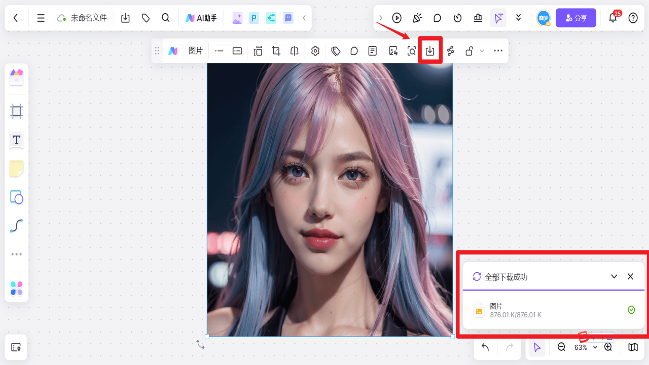
Task: Close the 全部下载成功 download panel
Action: tap(630, 277)
